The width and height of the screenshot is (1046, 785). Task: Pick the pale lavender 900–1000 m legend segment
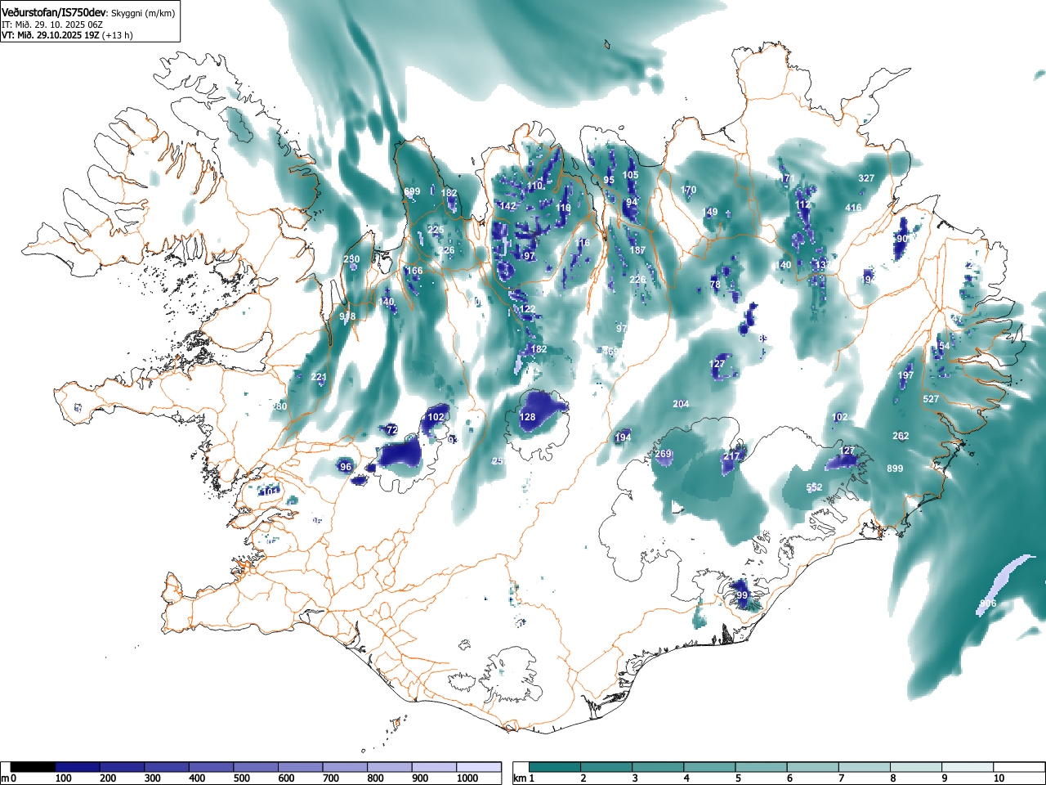coord(434,767)
